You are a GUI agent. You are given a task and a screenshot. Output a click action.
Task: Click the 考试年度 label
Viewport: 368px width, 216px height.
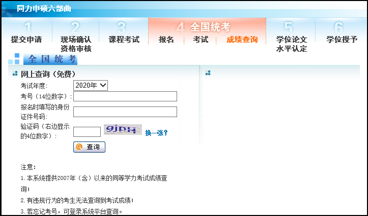click(34, 86)
